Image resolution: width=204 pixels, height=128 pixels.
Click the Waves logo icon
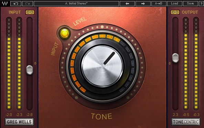[5, 3]
